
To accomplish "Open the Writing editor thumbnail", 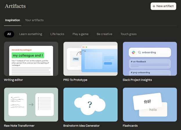I will pos(31,59).
